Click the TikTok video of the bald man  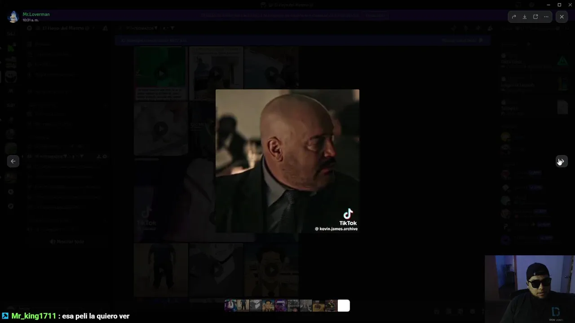pos(287,161)
